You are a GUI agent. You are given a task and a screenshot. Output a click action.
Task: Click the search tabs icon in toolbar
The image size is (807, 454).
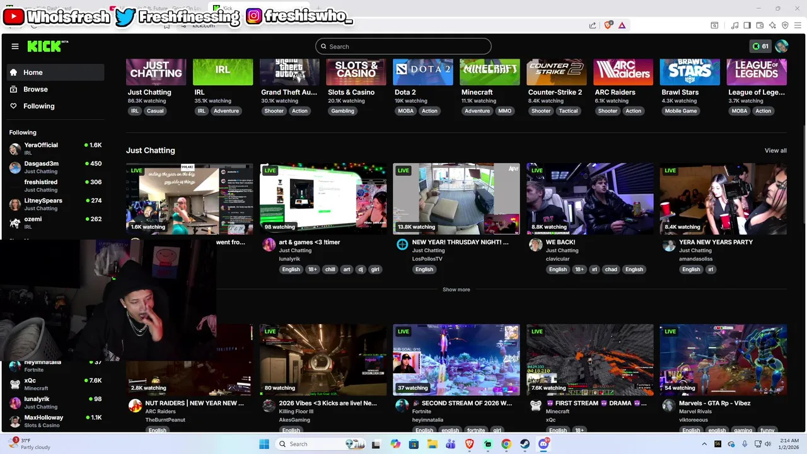click(714, 25)
